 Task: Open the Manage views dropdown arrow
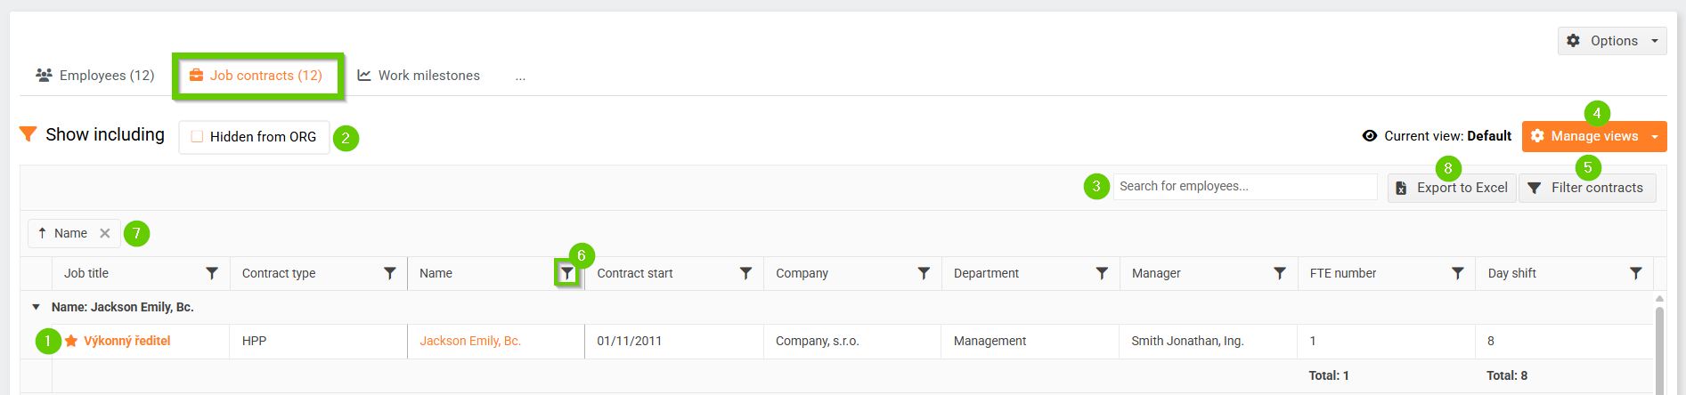pos(1655,136)
